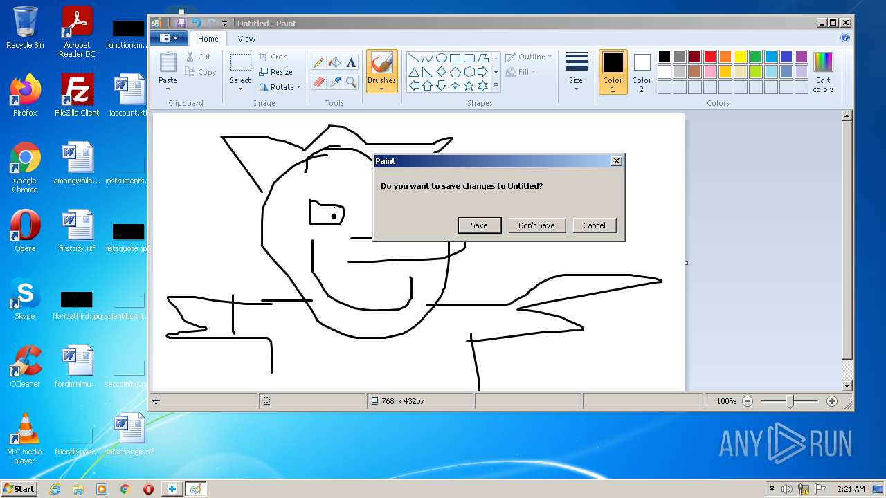Click the zoom in plus button
This screenshot has width=886, height=498.
point(832,401)
